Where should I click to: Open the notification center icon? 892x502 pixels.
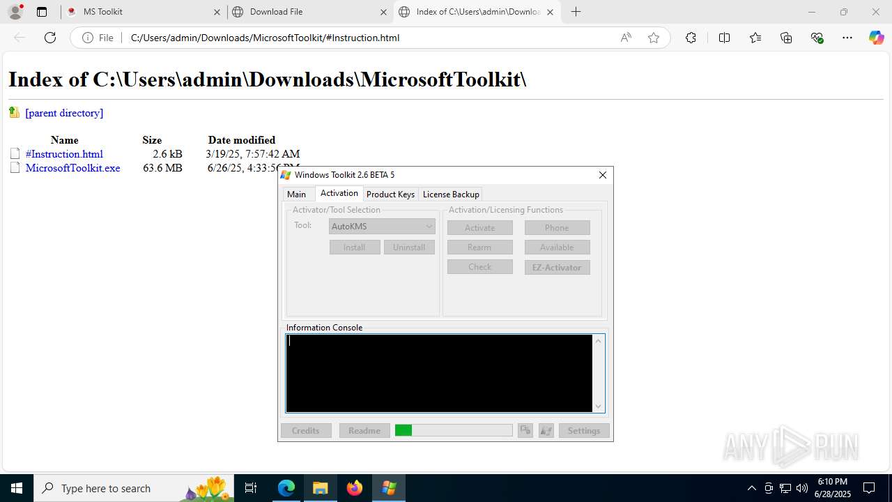[x=869, y=488]
